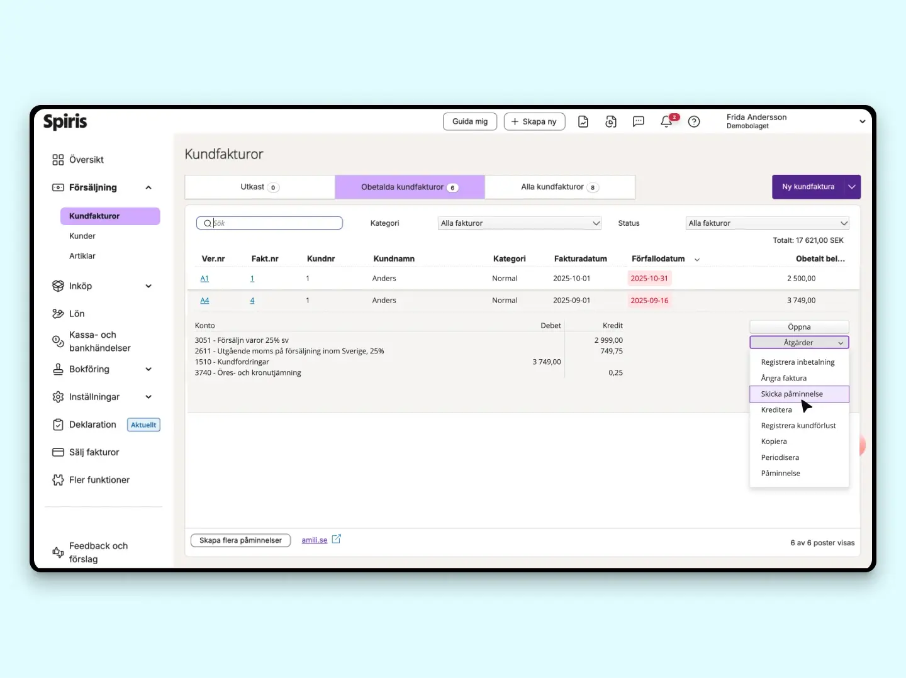Click the Översikt dashboard icon
Screen dimensions: 906x678
(x=58, y=160)
